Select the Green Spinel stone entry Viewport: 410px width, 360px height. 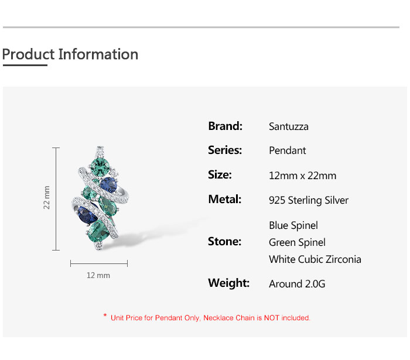tap(297, 242)
